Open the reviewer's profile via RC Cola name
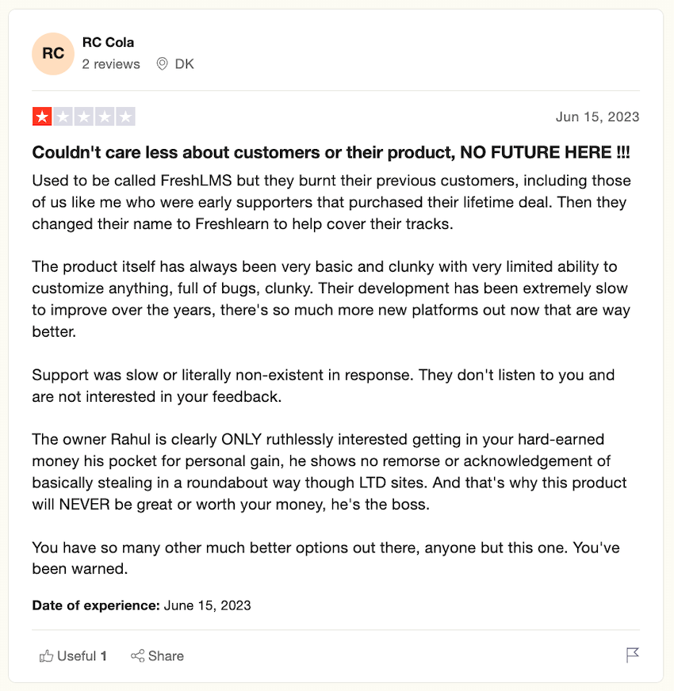 pos(108,42)
